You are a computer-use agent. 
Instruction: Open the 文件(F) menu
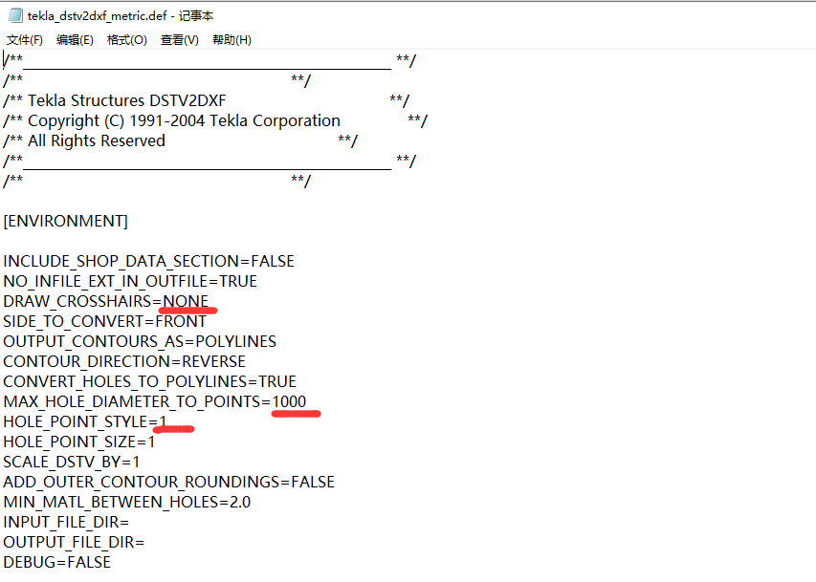(25, 40)
